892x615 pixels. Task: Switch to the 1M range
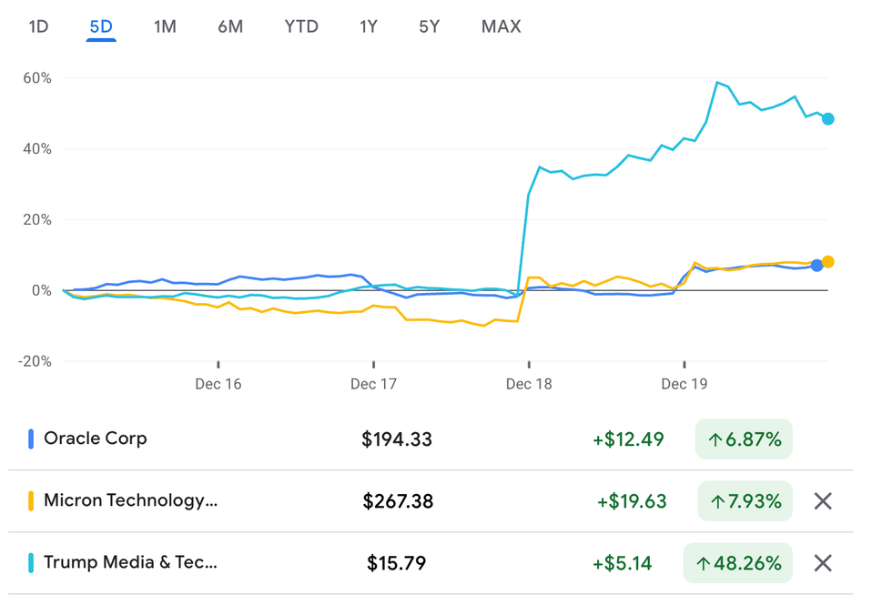(165, 26)
